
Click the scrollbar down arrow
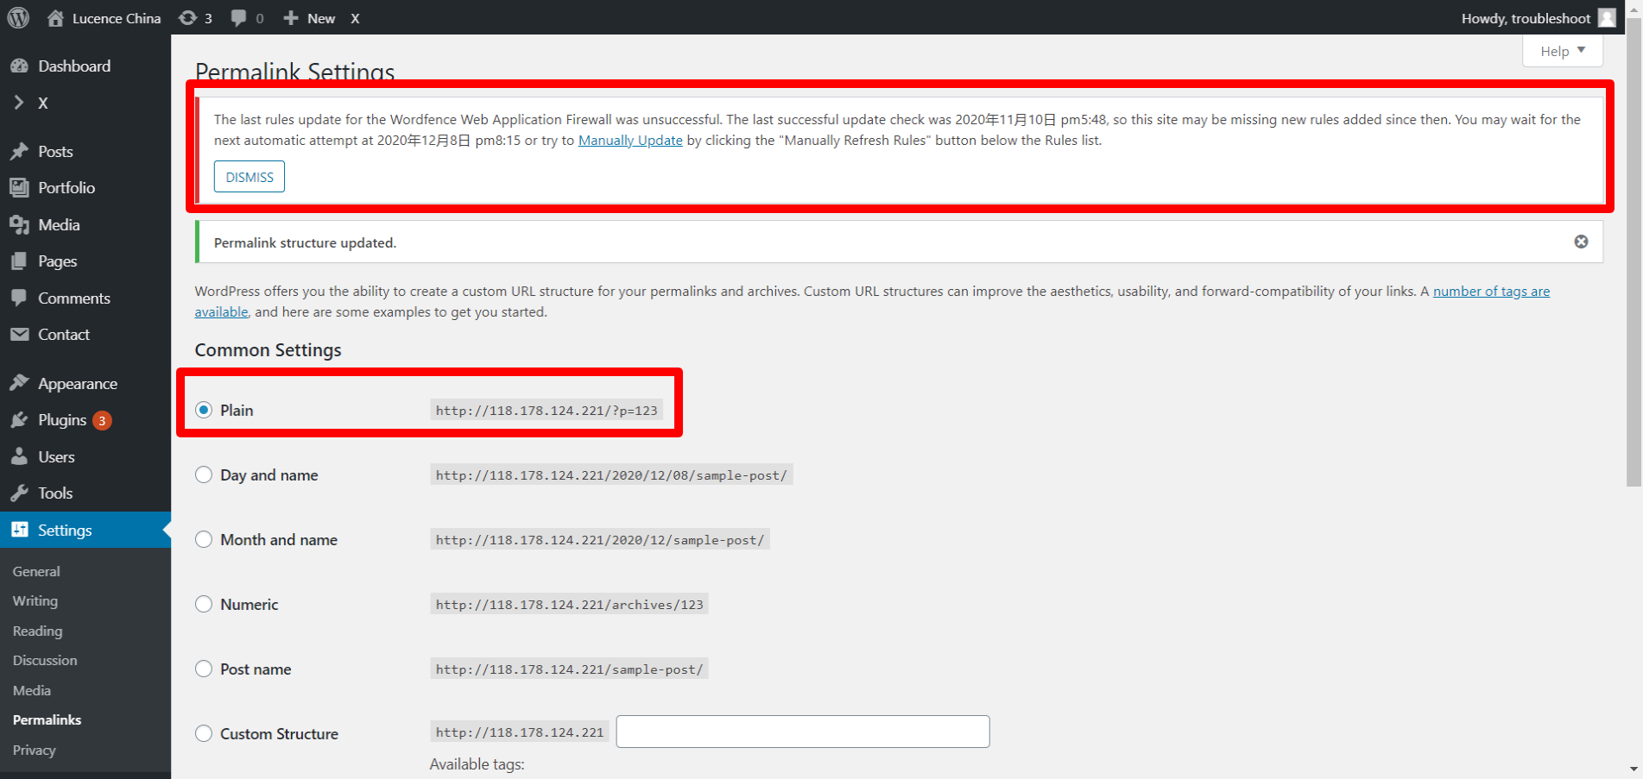pyautogui.click(x=1634, y=769)
